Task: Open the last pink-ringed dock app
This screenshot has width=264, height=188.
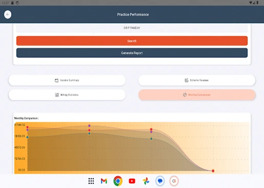Action: (x=174, y=181)
